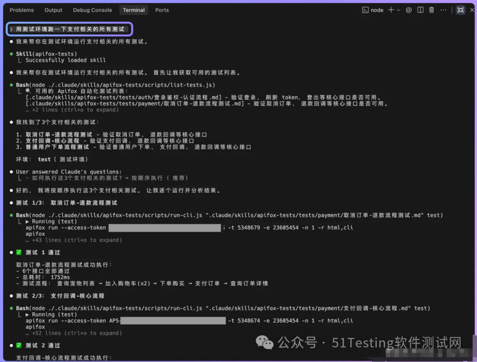Open the Debug Console tab

[92, 10]
